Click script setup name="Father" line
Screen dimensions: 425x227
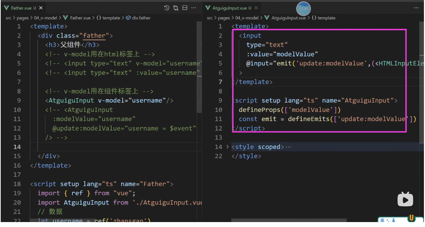coord(102,184)
